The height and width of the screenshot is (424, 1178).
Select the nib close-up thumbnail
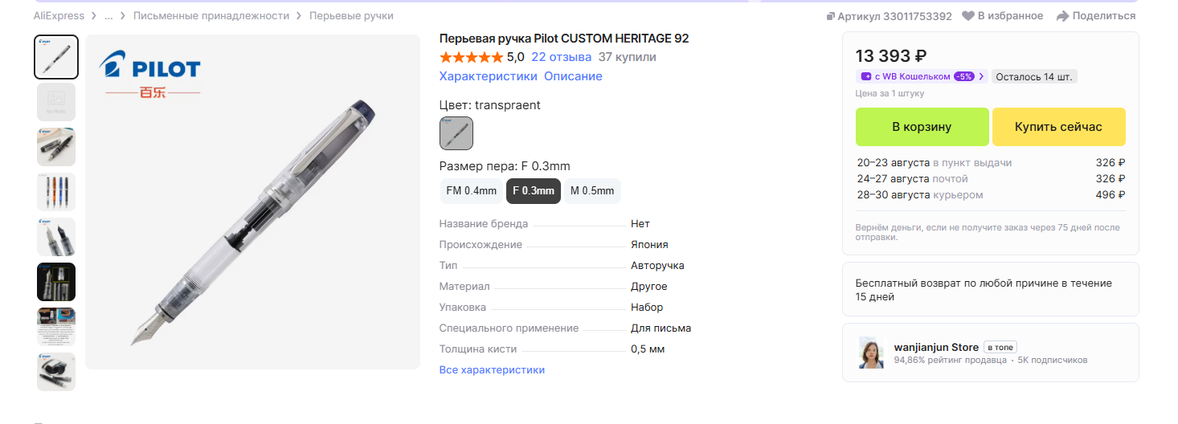[56, 237]
